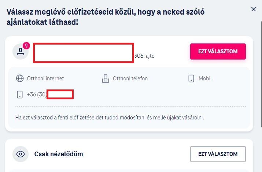Click the +36 (30) phone number
Image resolution: width=262 pixels, height=172 pixels.
pos(50,95)
